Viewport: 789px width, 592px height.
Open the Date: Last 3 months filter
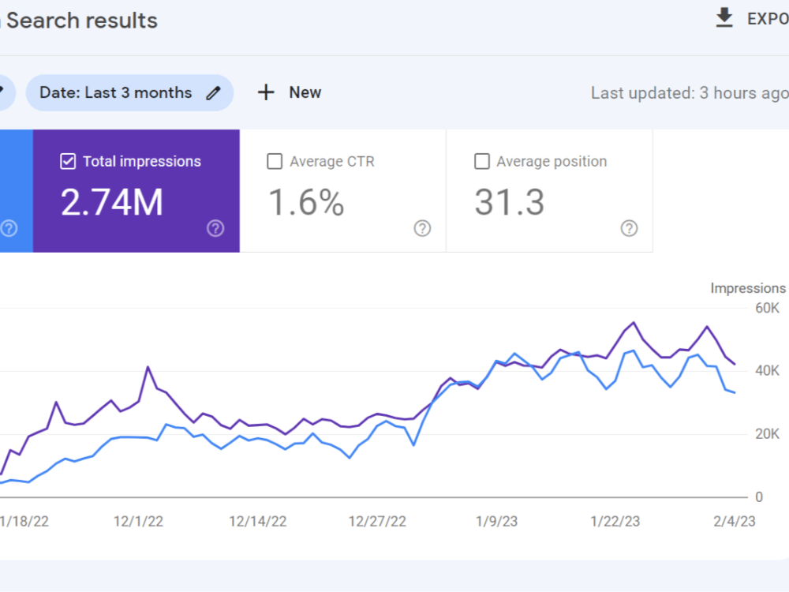coord(130,92)
